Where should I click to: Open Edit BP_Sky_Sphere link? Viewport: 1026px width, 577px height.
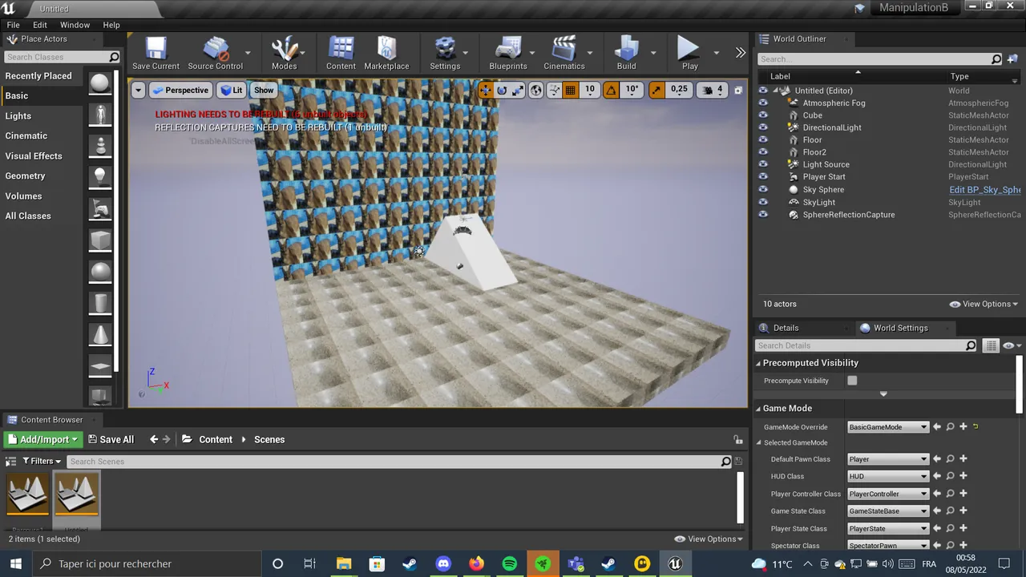click(x=984, y=190)
